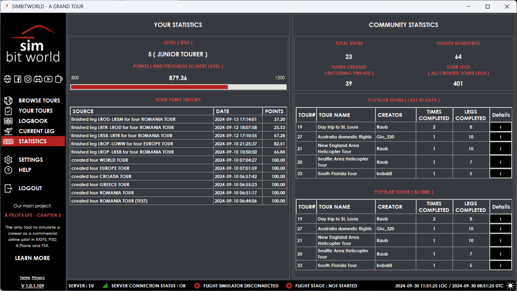Click the flight simulator disconnected status icon
Viewport: 517px width, 291px height.
197,286
